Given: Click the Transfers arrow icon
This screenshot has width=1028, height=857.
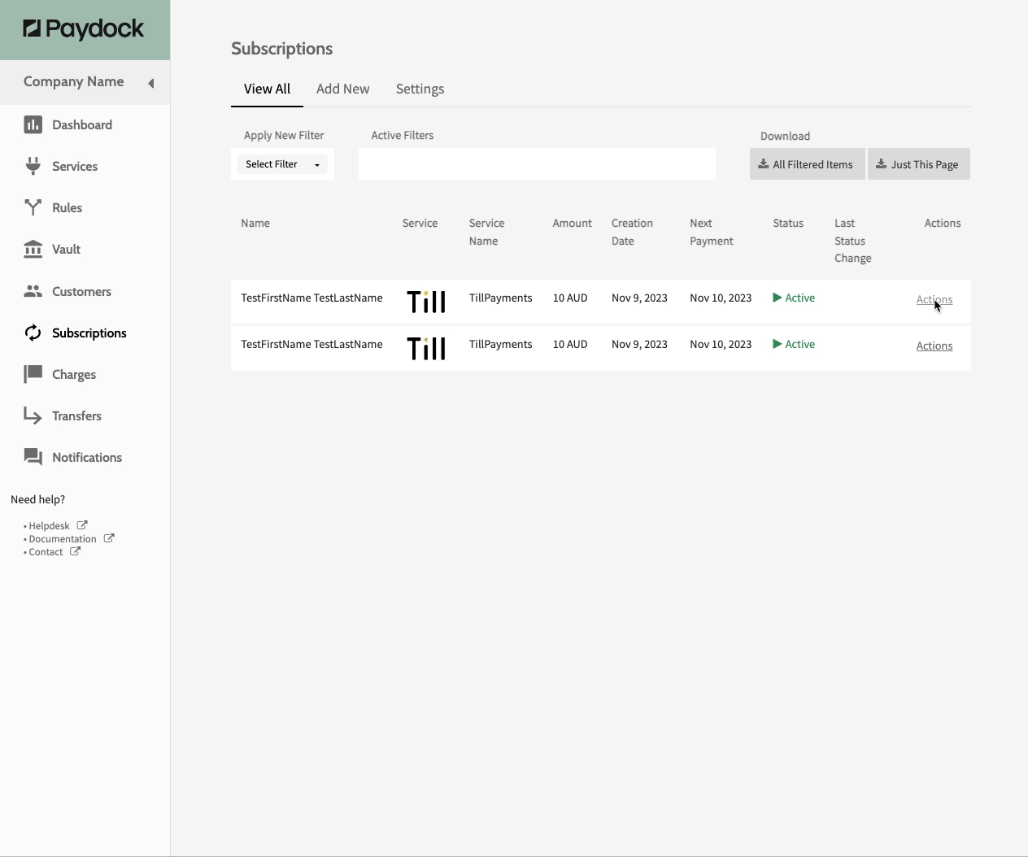Looking at the screenshot, I should [x=33, y=415].
